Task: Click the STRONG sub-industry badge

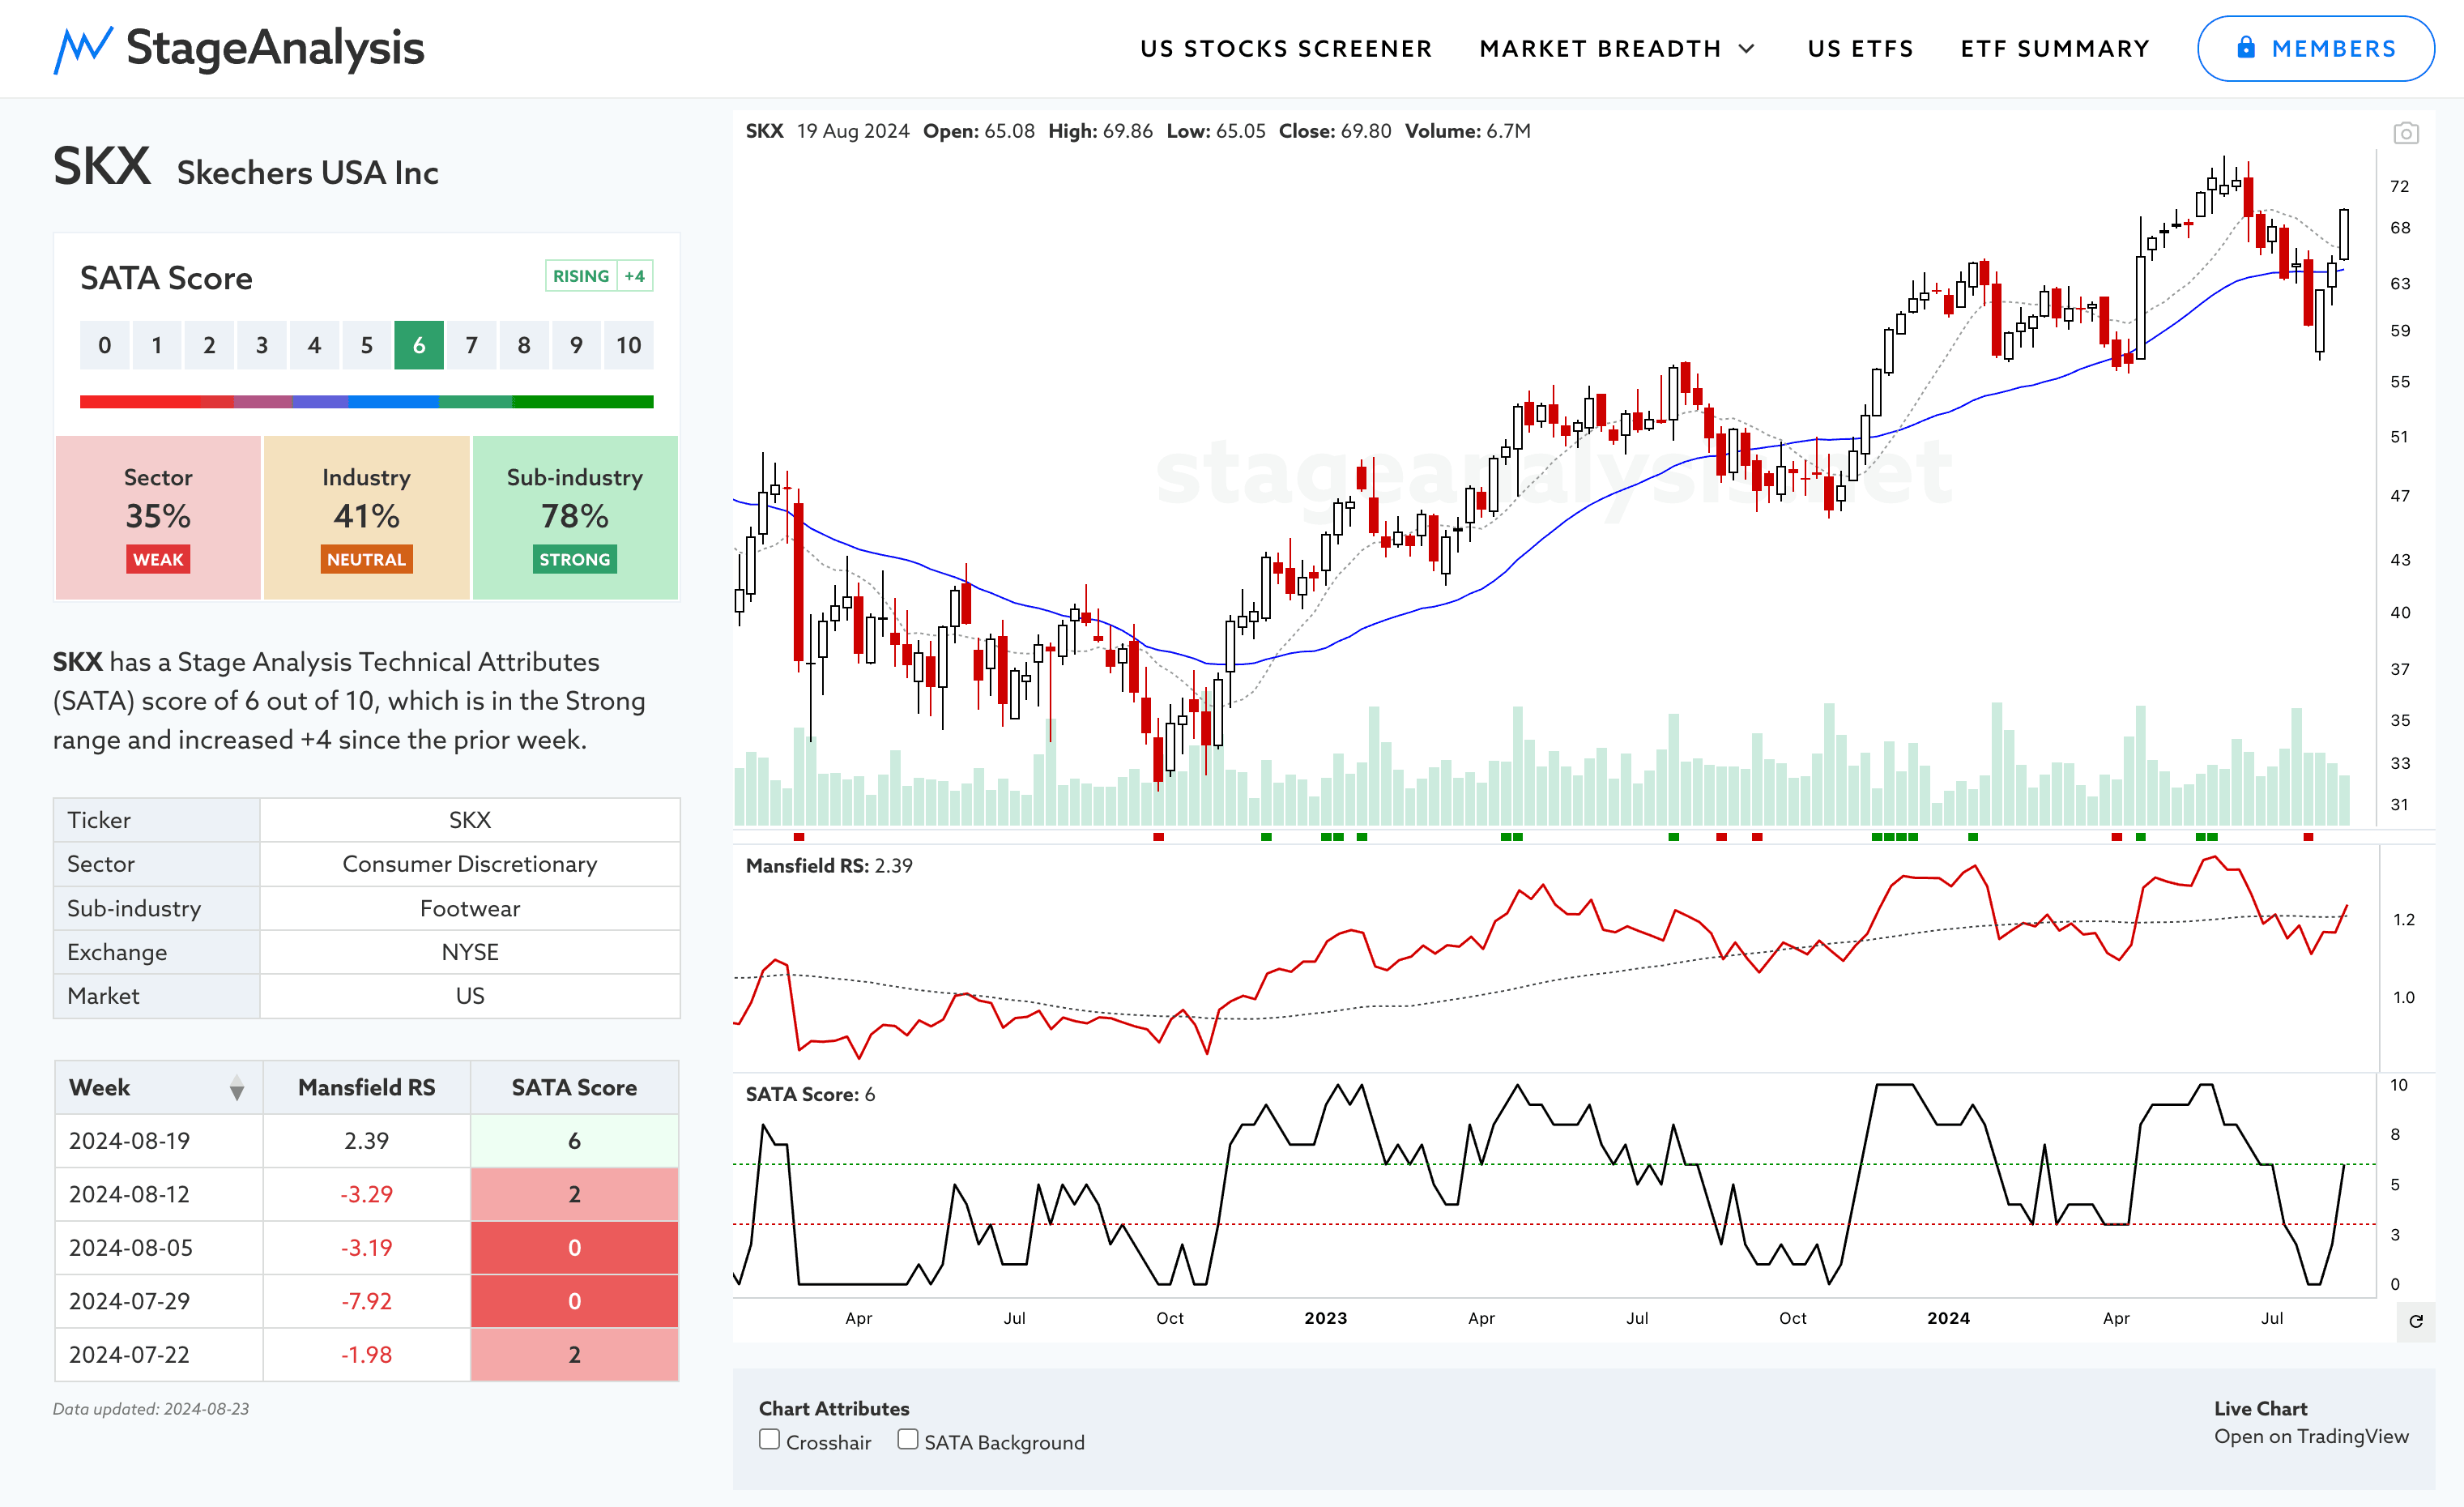Action: point(575,559)
